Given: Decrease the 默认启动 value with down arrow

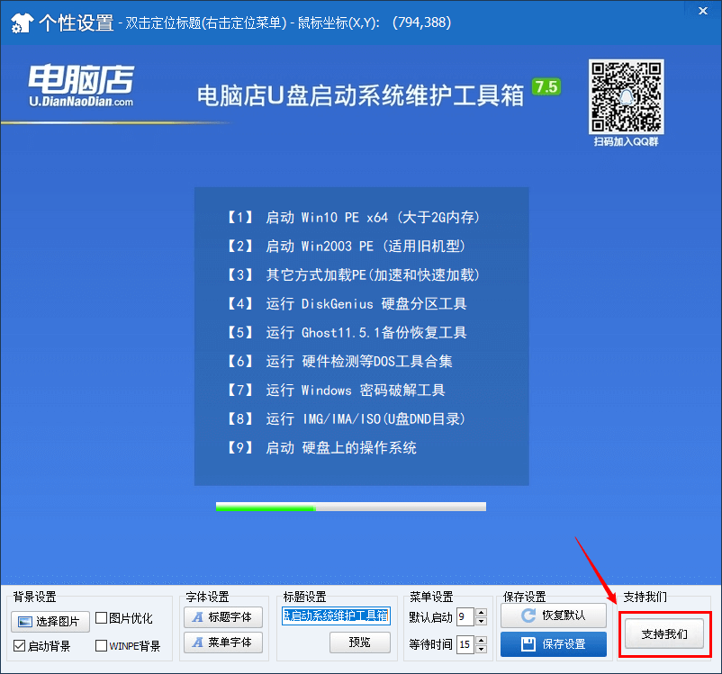Looking at the screenshot, I should (x=481, y=622).
